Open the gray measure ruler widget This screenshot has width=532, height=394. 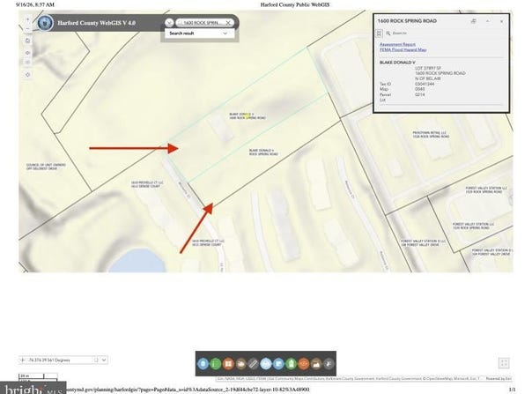point(253,364)
